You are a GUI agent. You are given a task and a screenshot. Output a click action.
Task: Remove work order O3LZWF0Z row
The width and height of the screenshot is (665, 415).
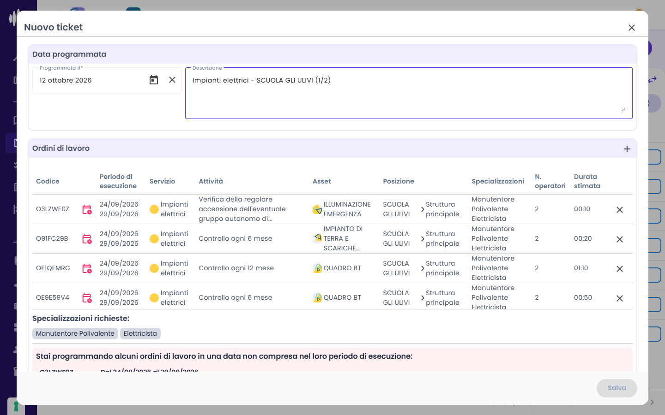tap(620, 210)
